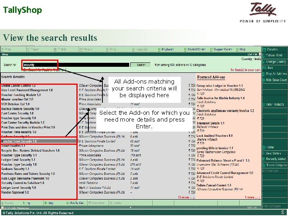Select Voucher Time security 1.0 add-on
This screenshot has height=216, width=288.
19,132
